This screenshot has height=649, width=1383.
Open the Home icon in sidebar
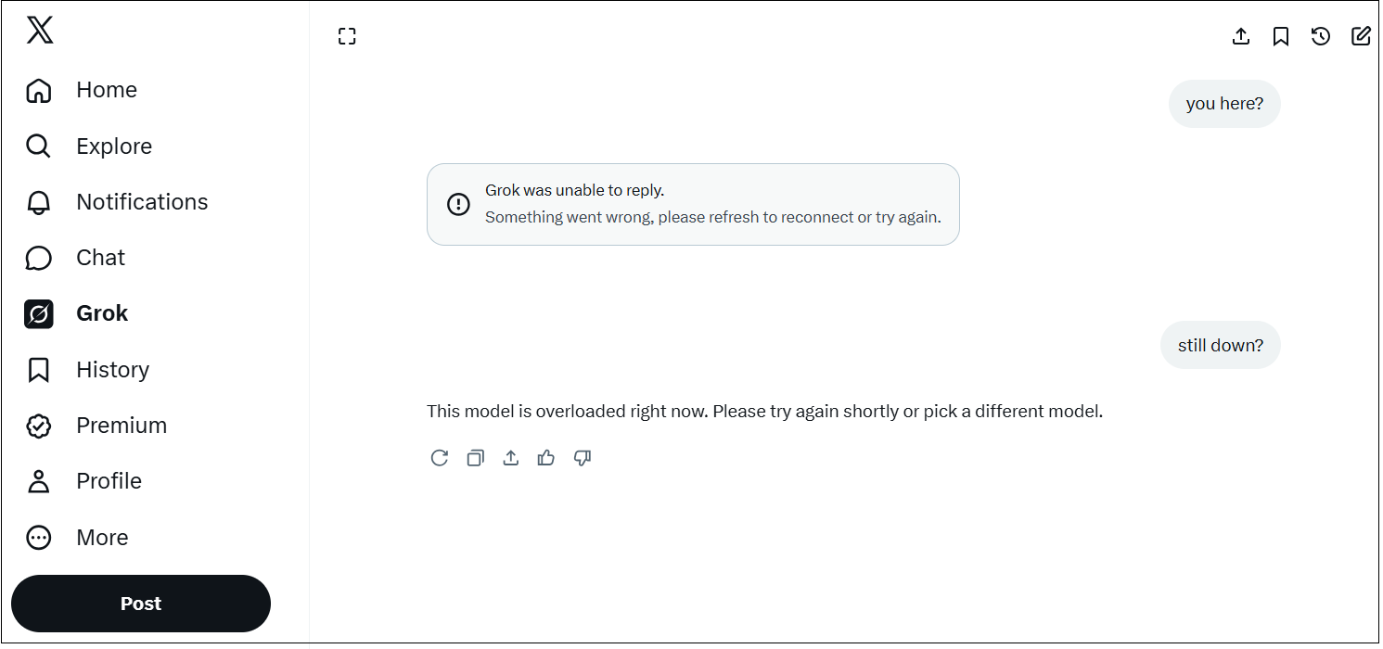pos(38,90)
